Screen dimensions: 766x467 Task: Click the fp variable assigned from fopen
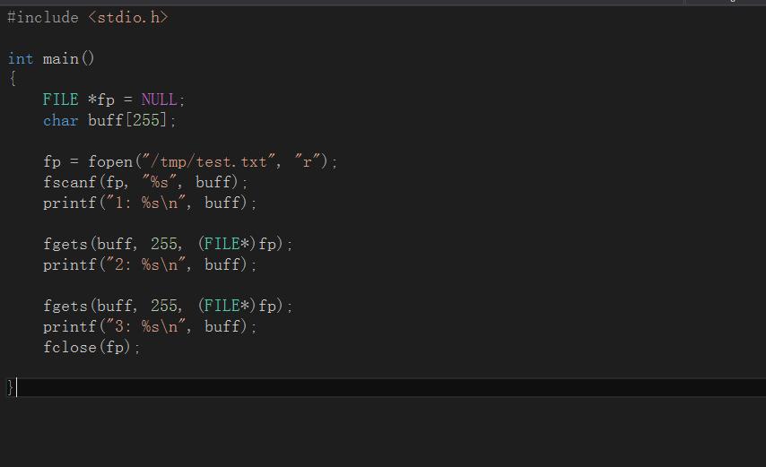(52, 161)
